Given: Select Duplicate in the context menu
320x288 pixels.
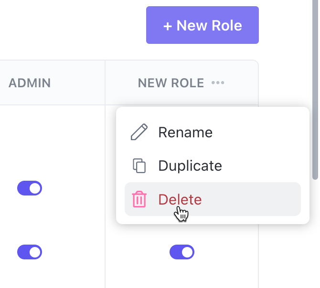Looking at the screenshot, I should pos(190,166).
